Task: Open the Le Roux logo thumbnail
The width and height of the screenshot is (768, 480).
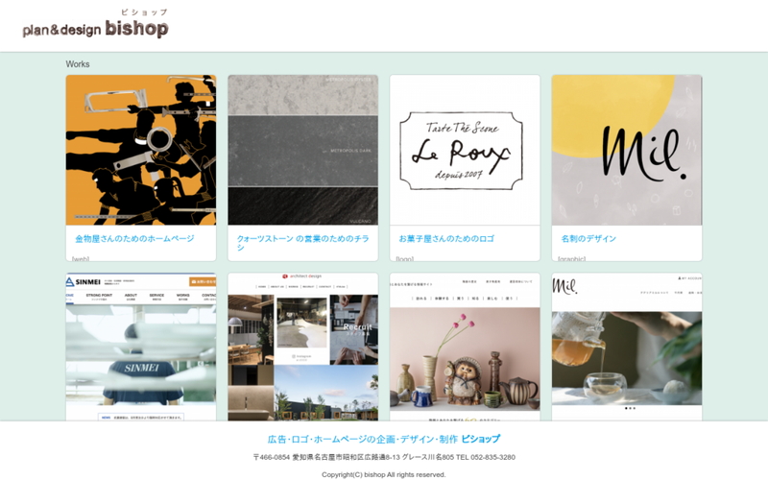Action: pos(465,151)
